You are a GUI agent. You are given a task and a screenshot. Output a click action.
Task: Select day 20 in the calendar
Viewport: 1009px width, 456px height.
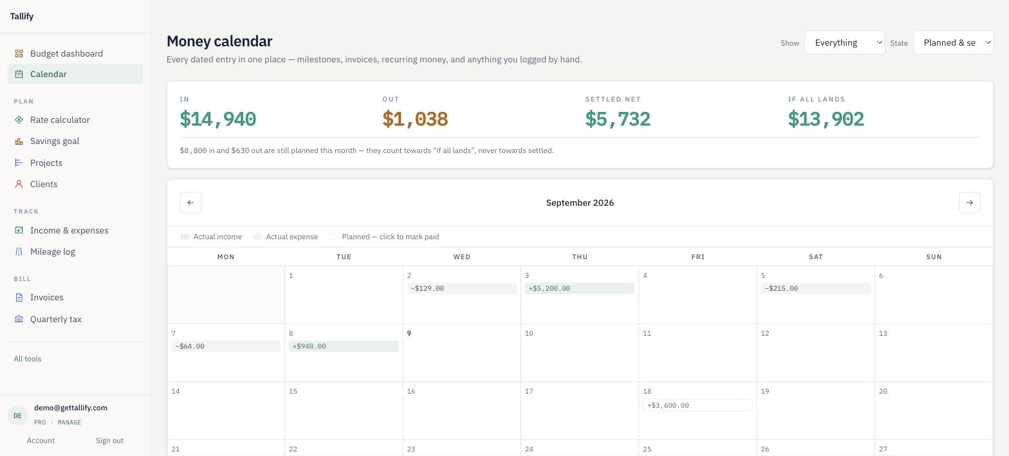(934, 410)
